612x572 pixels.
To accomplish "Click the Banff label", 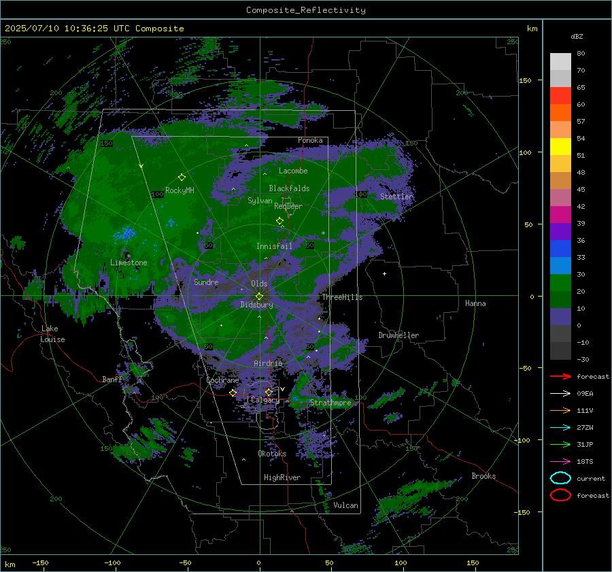I will point(112,379).
